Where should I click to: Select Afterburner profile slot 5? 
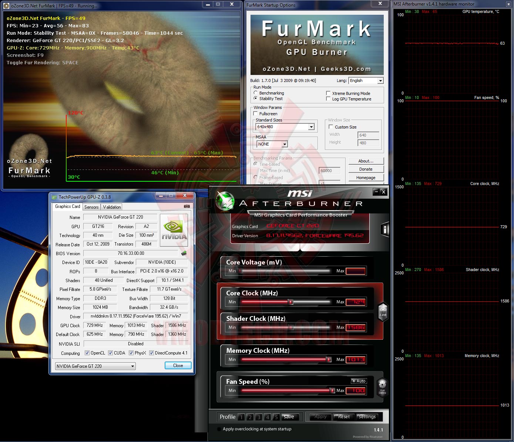[x=276, y=417]
